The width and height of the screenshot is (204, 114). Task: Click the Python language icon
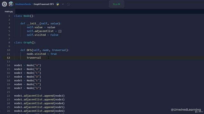coord(58,4)
